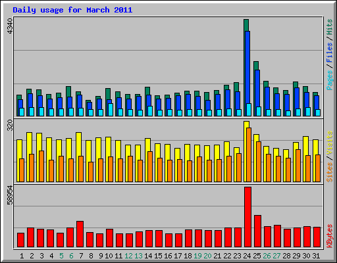
Task: Click the green Hits bar top for day 6
Action: tap(68, 91)
